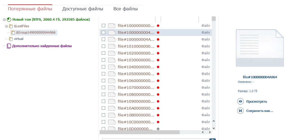Screen dimensions: 288x140
Task: Tick the checkbox next to file#1060000000
Action: pyautogui.click(x=103, y=81)
